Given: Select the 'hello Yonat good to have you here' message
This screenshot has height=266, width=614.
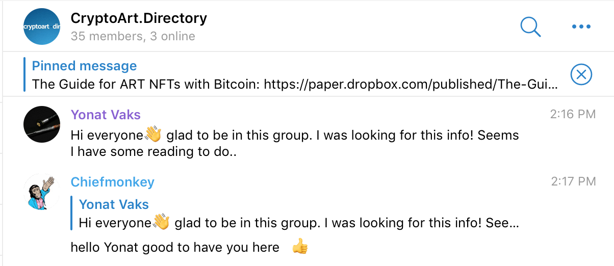Looking at the screenshot, I should click(x=175, y=248).
